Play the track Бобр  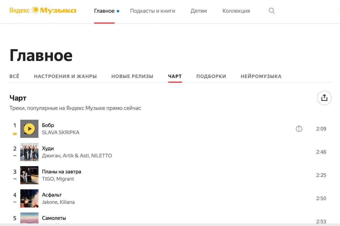(x=29, y=129)
